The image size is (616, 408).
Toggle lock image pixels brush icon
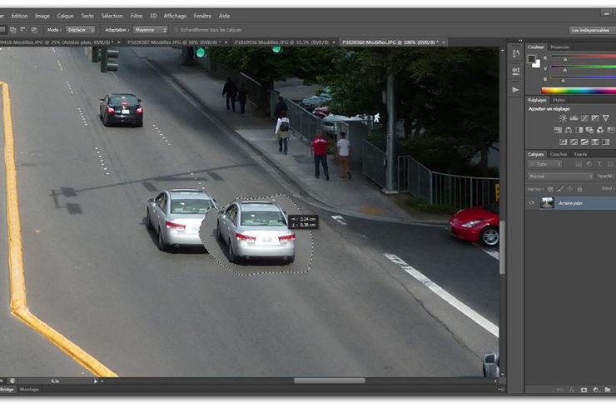coord(560,189)
